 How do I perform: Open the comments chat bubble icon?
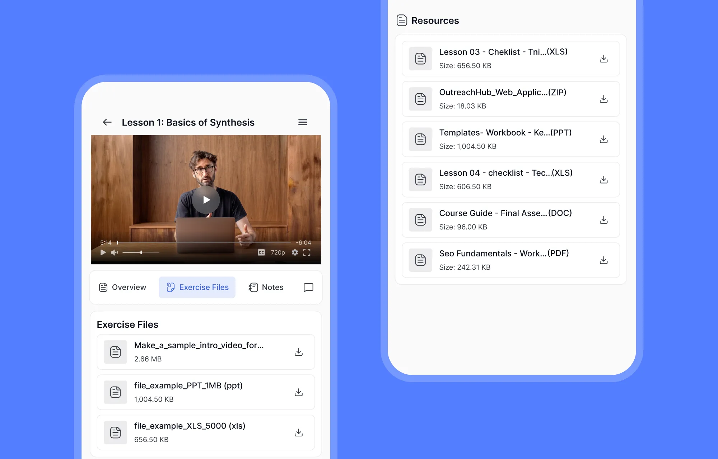(x=308, y=287)
